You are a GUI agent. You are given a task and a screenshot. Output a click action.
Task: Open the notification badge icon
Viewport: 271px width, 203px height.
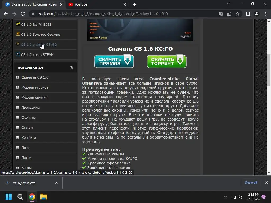point(264,196)
